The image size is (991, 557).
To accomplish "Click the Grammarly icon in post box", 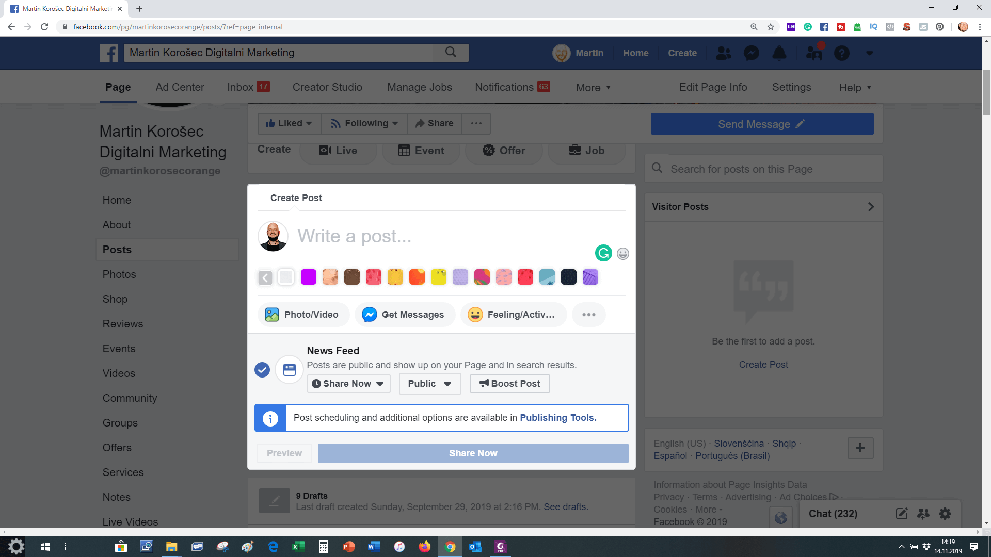I will point(603,253).
